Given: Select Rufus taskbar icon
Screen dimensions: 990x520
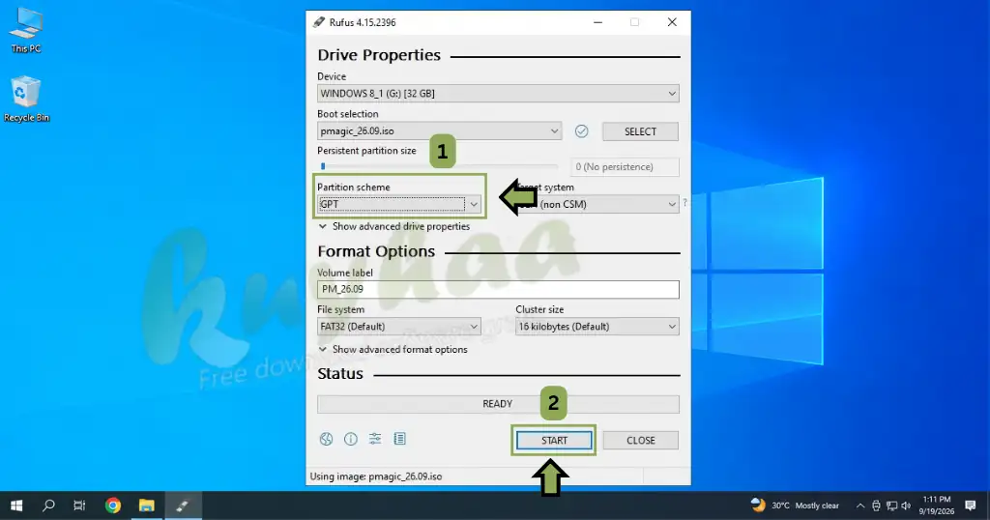Looking at the screenshot, I should [x=183, y=506].
